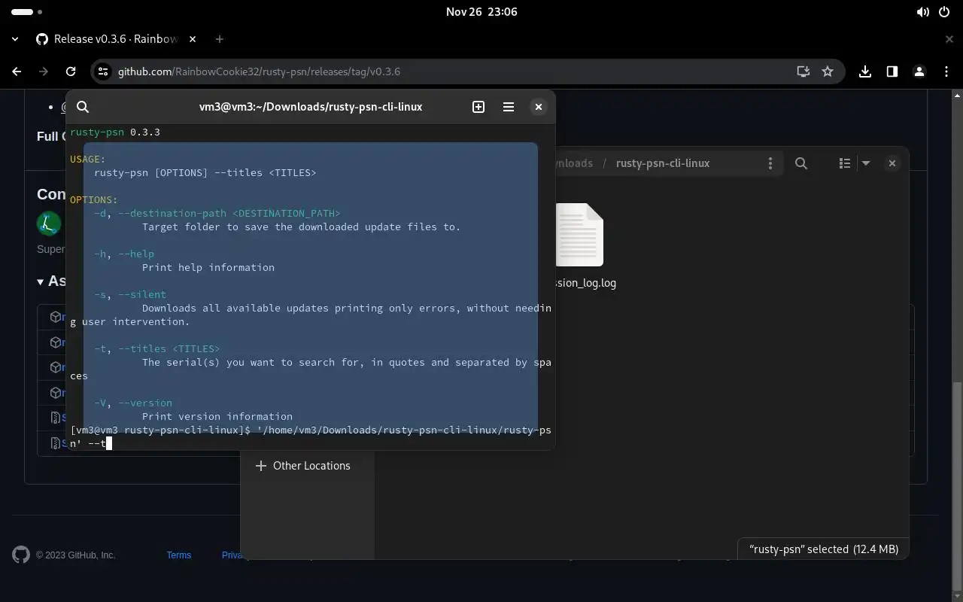Image resolution: width=963 pixels, height=602 pixels.
Task: Click '-s, --silent' option text
Action: 130,295
